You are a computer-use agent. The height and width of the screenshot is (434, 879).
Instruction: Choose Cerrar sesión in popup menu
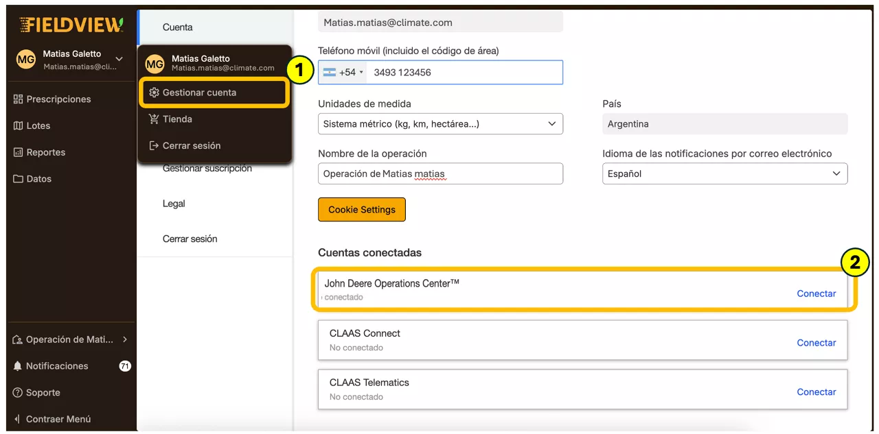pos(191,146)
